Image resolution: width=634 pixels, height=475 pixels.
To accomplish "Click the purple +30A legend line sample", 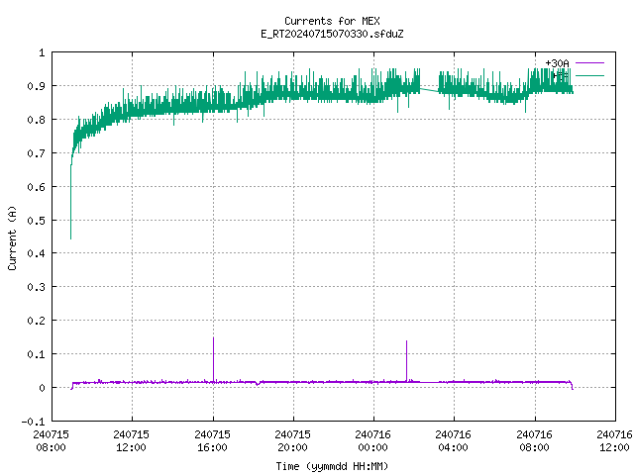I will coord(589,63).
